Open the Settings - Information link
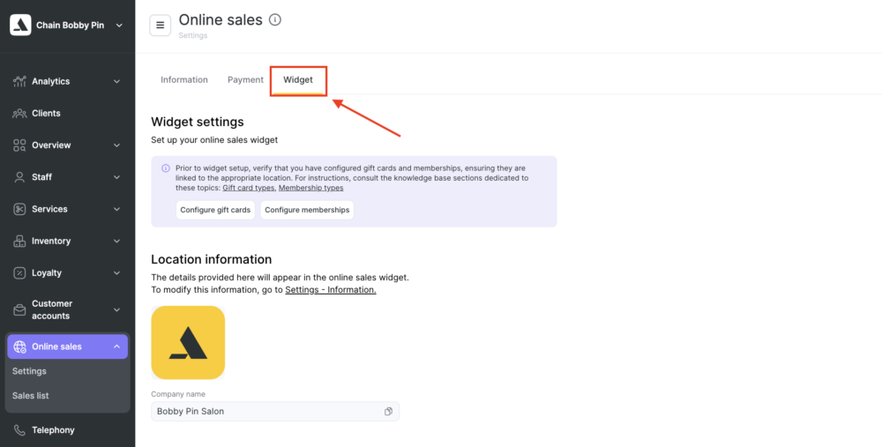The width and height of the screenshot is (882, 447). pos(331,290)
